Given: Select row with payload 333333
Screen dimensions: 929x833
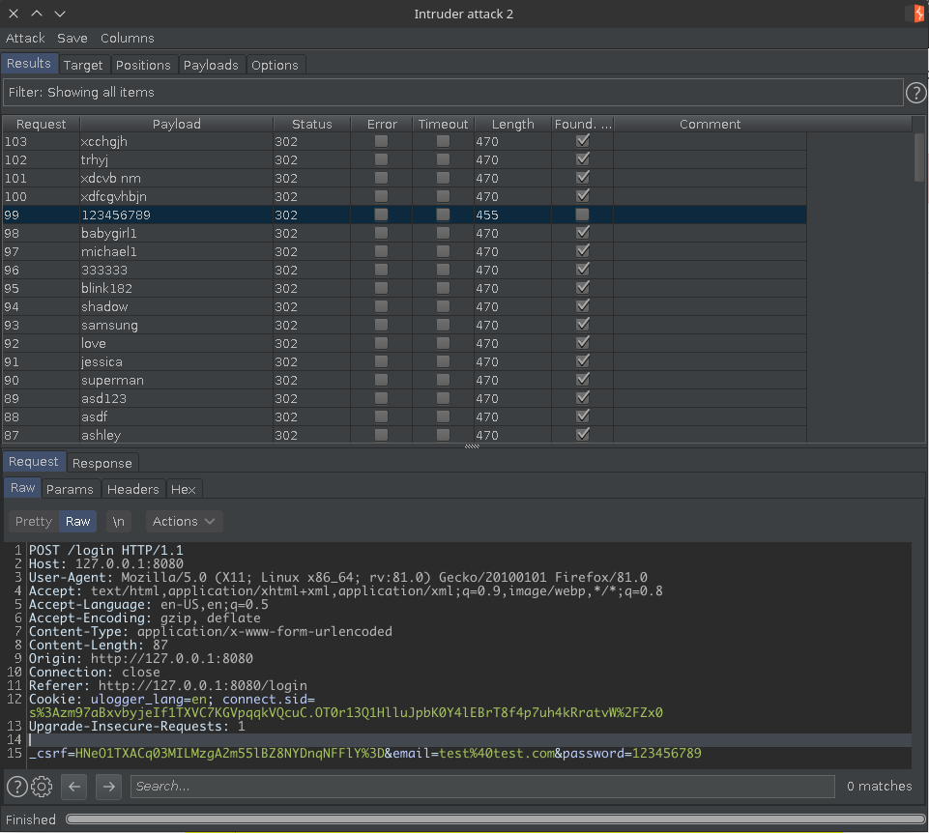Looking at the screenshot, I should (x=404, y=271).
